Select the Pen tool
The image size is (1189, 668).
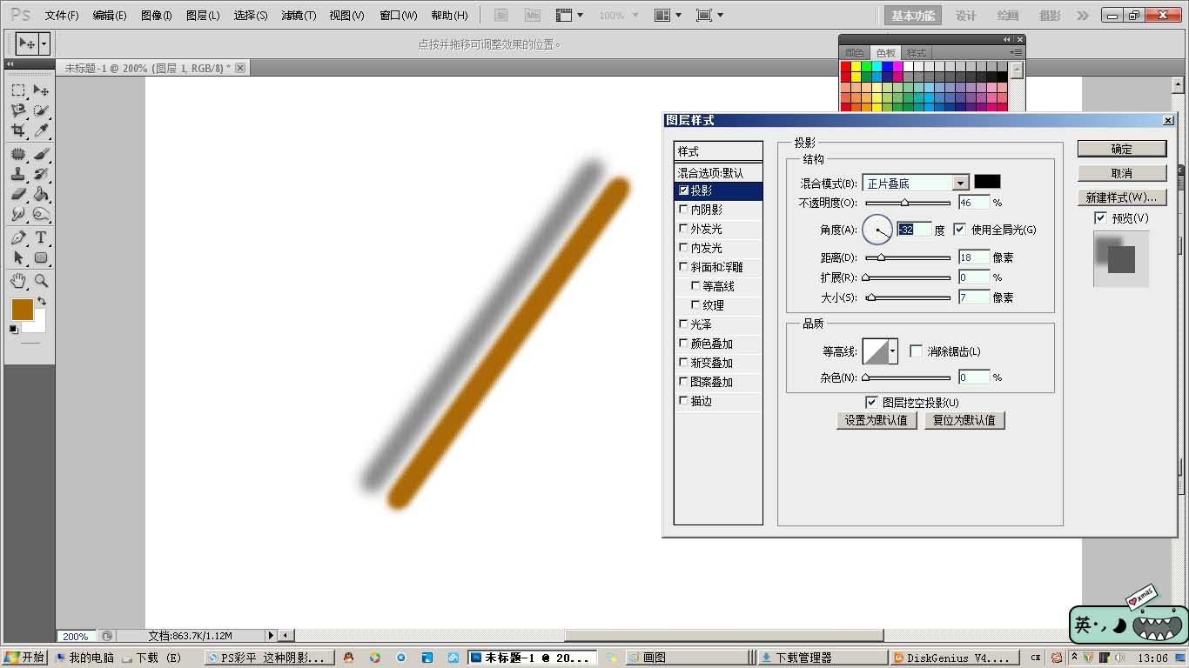[18, 237]
